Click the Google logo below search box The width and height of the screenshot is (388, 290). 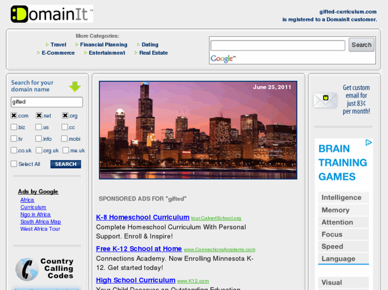click(223, 59)
